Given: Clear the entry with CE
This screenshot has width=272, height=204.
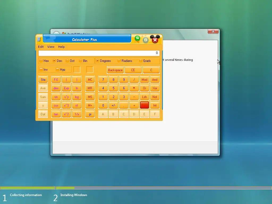Looking at the screenshot, I should click(x=133, y=70).
